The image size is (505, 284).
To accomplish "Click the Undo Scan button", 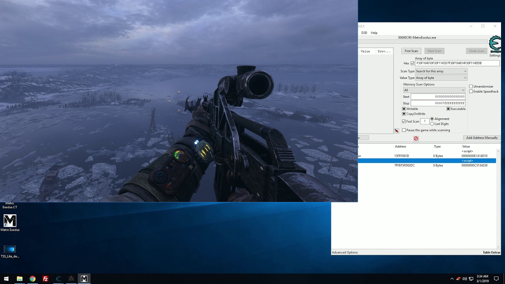I will (477, 51).
